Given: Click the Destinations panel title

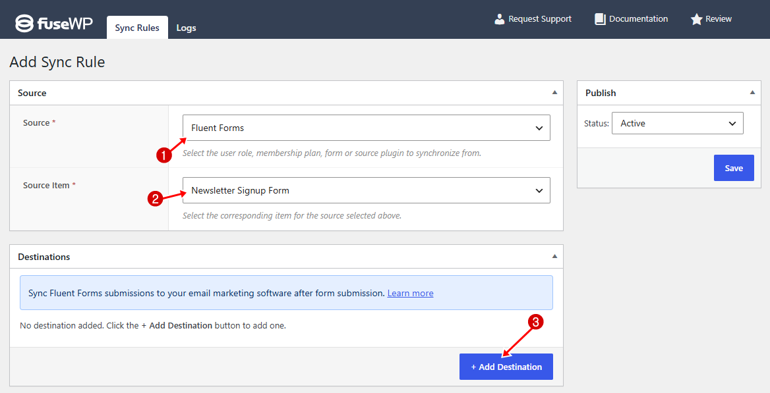Looking at the screenshot, I should [x=44, y=257].
